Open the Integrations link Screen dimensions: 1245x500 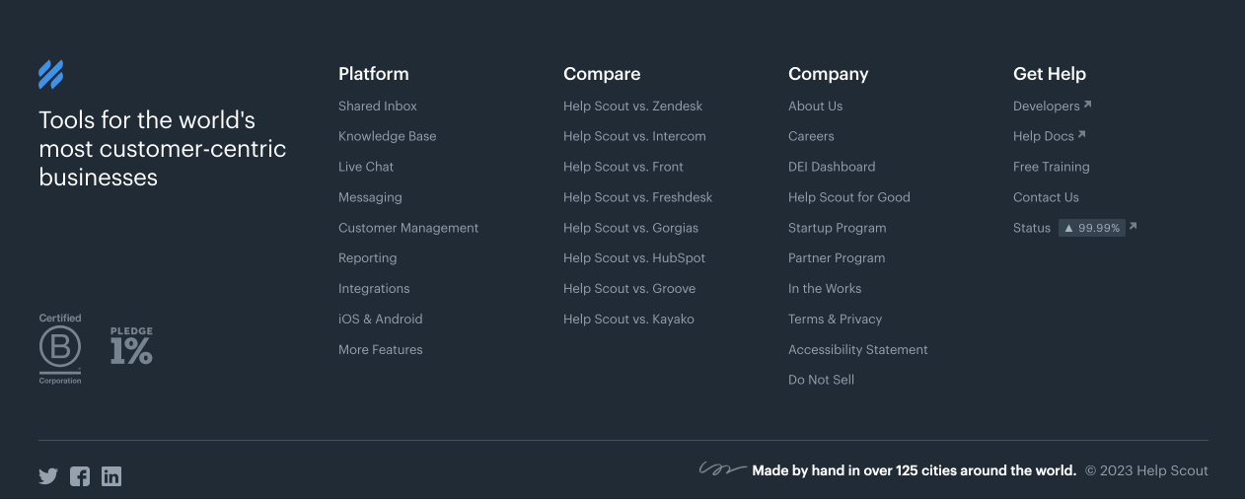(x=374, y=289)
